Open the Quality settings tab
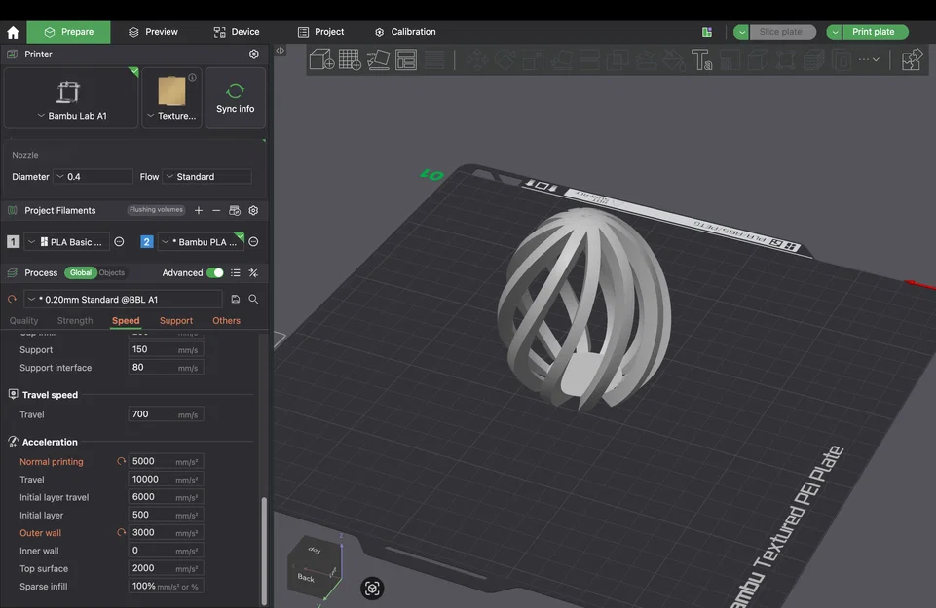The image size is (936, 608). point(24,321)
